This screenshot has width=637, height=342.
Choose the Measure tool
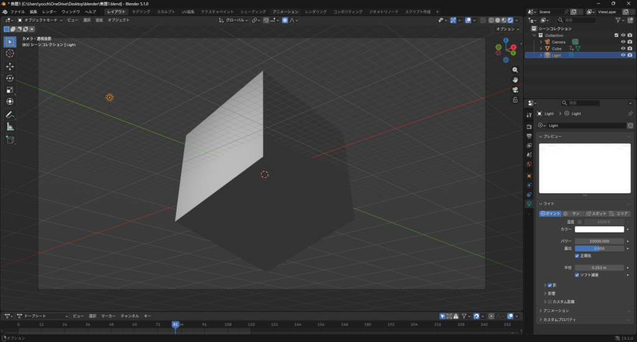click(10, 127)
